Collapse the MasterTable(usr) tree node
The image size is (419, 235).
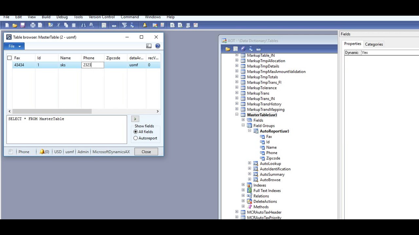tap(237, 115)
